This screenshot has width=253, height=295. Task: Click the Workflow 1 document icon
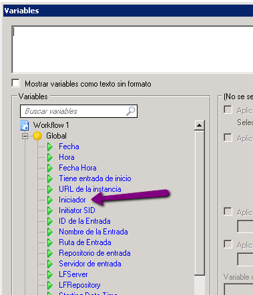(x=25, y=125)
